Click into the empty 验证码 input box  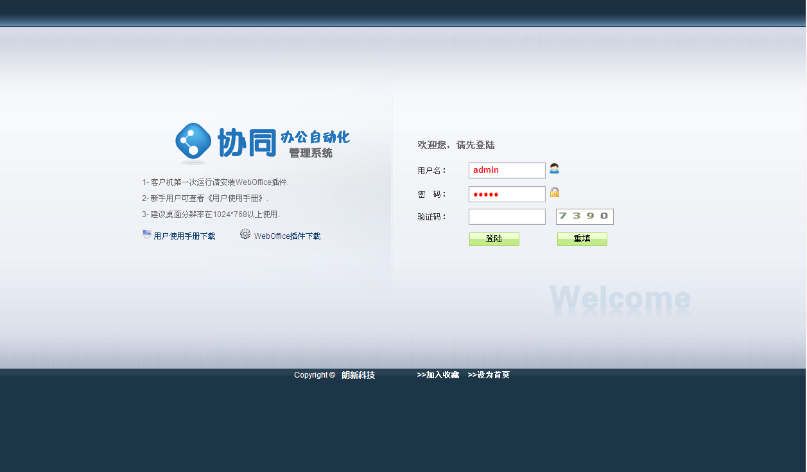click(507, 216)
